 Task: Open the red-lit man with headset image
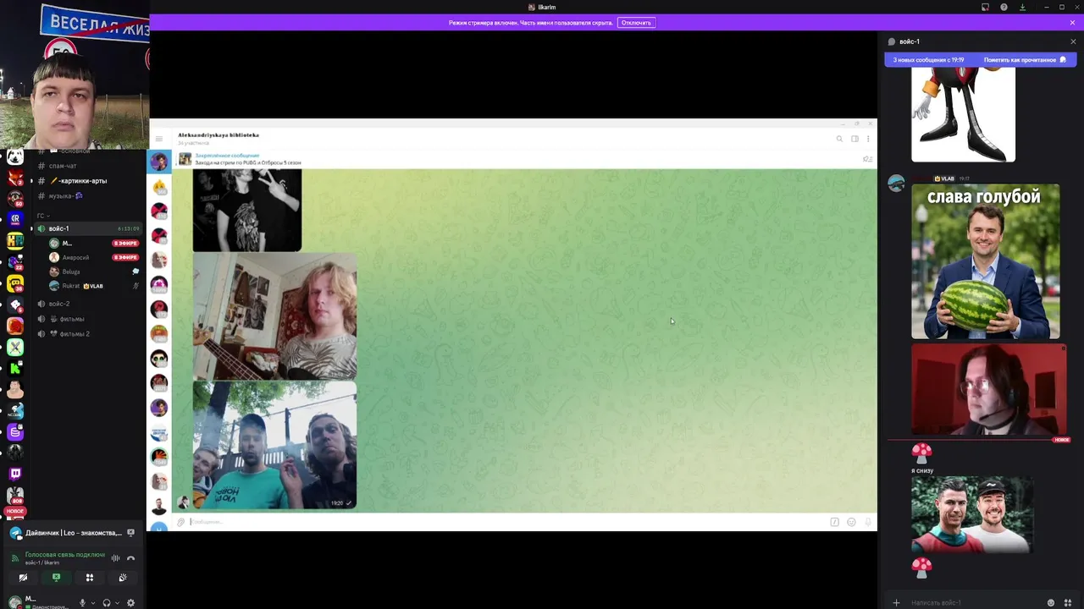[x=988, y=389]
